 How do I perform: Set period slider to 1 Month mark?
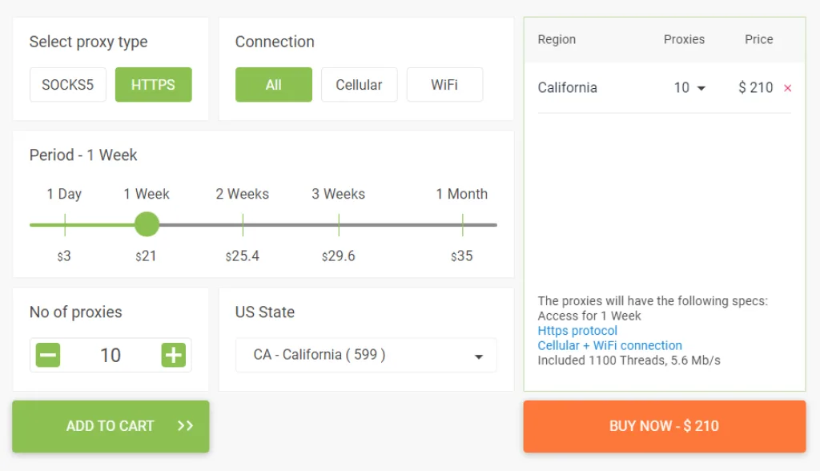coord(462,224)
